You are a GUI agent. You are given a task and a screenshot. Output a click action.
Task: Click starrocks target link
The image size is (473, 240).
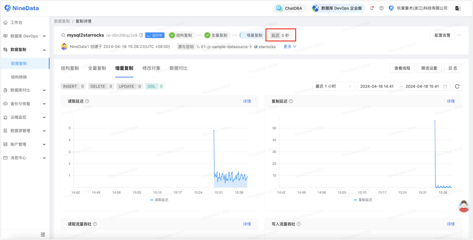click(x=267, y=47)
